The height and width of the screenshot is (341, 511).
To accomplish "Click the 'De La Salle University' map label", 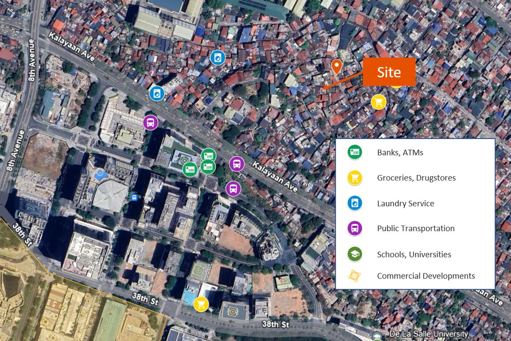I will [428, 334].
